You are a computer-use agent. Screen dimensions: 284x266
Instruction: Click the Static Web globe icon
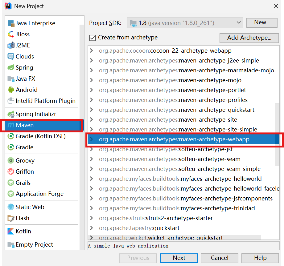click(11, 207)
